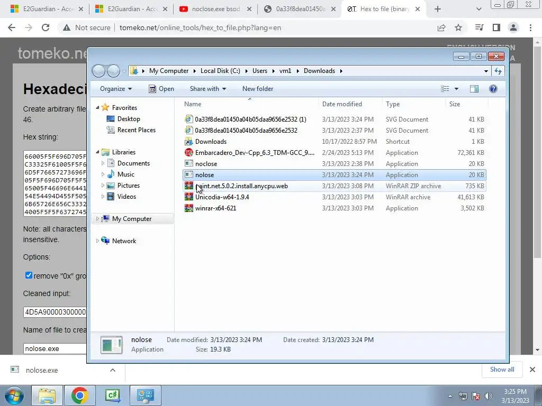Open nolose.exe from the download bar
Screen dimensions: 542x406
click(41, 370)
